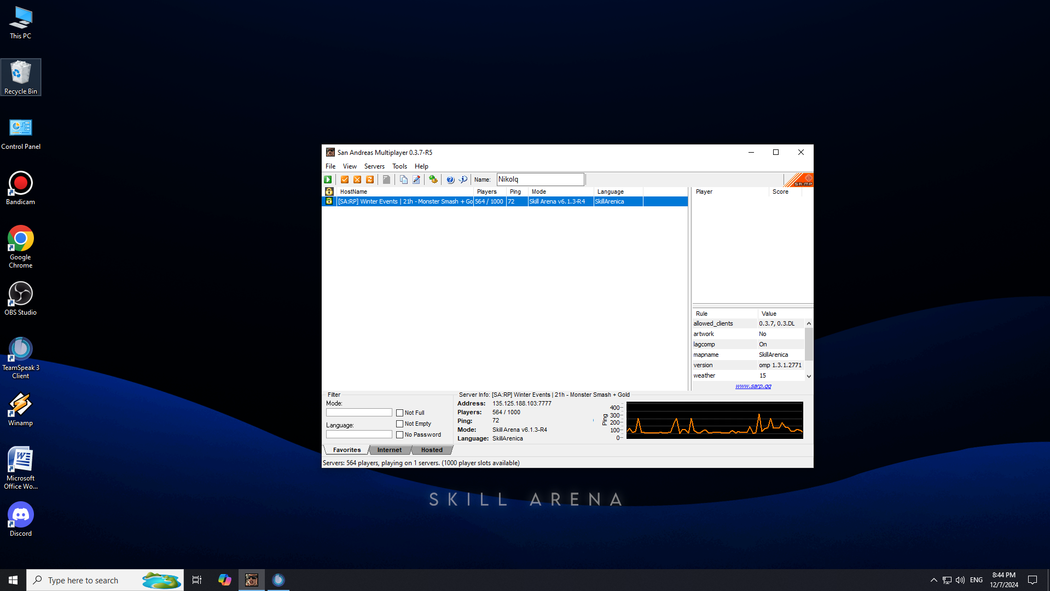Viewport: 1050px width, 591px height.
Task: Launch the Discord desktop shortcut
Action: pos(21,519)
